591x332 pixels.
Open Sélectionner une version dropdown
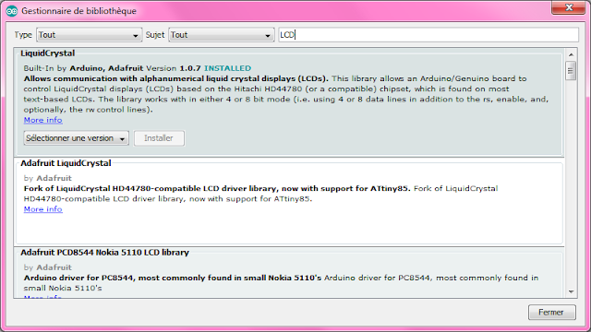tap(76, 138)
